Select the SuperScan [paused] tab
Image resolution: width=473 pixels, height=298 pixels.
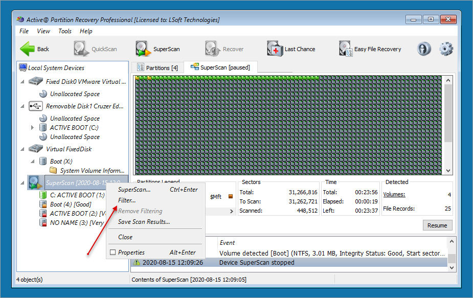click(x=220, y=67)
